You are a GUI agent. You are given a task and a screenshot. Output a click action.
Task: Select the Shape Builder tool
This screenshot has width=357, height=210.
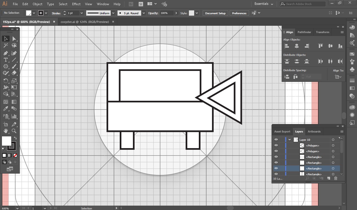[5, 94]
